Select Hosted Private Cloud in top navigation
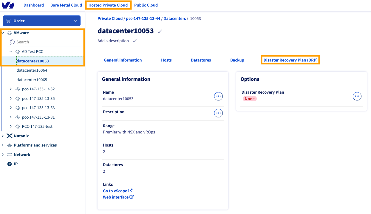371x214 pixels. coord(108,5)
